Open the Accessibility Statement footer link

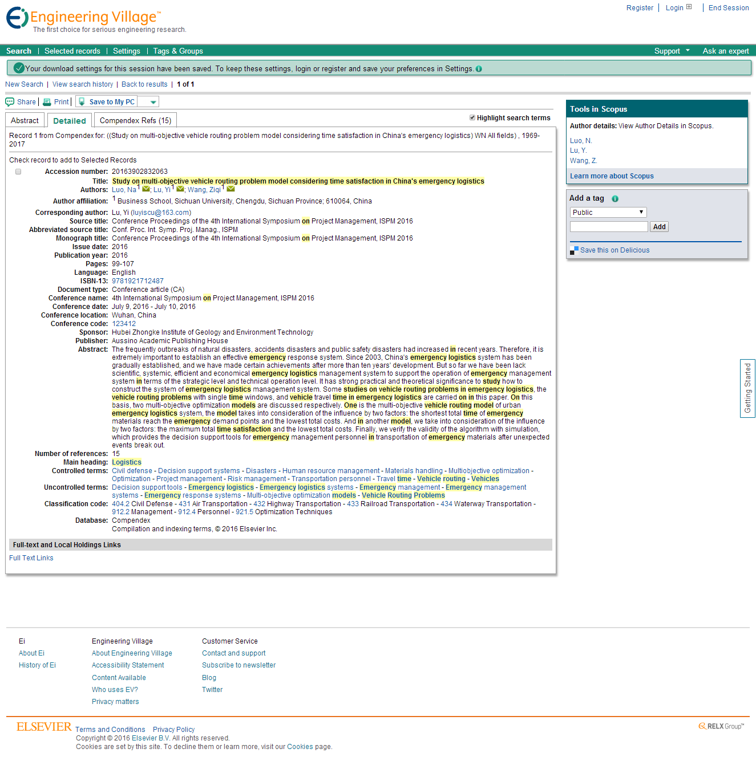coord(128,665)
